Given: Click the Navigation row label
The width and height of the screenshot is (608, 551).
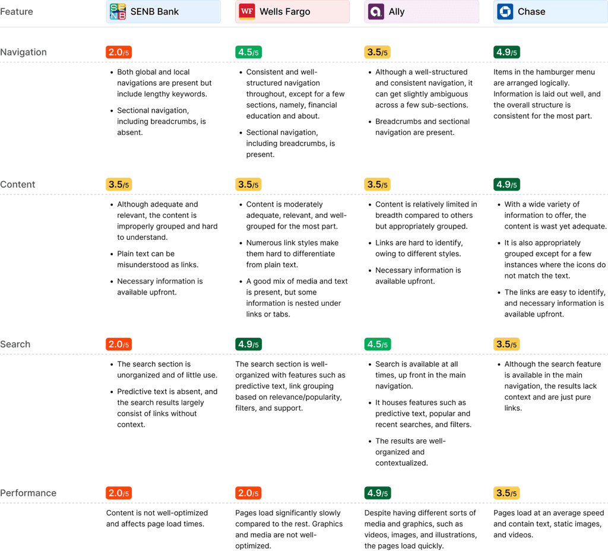Looking at the screenshot, I should [23, 52].
